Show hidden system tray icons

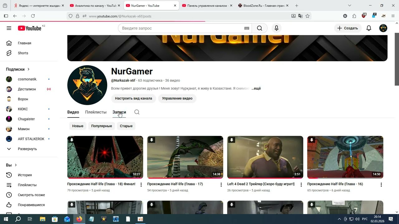tap(339, 219)
